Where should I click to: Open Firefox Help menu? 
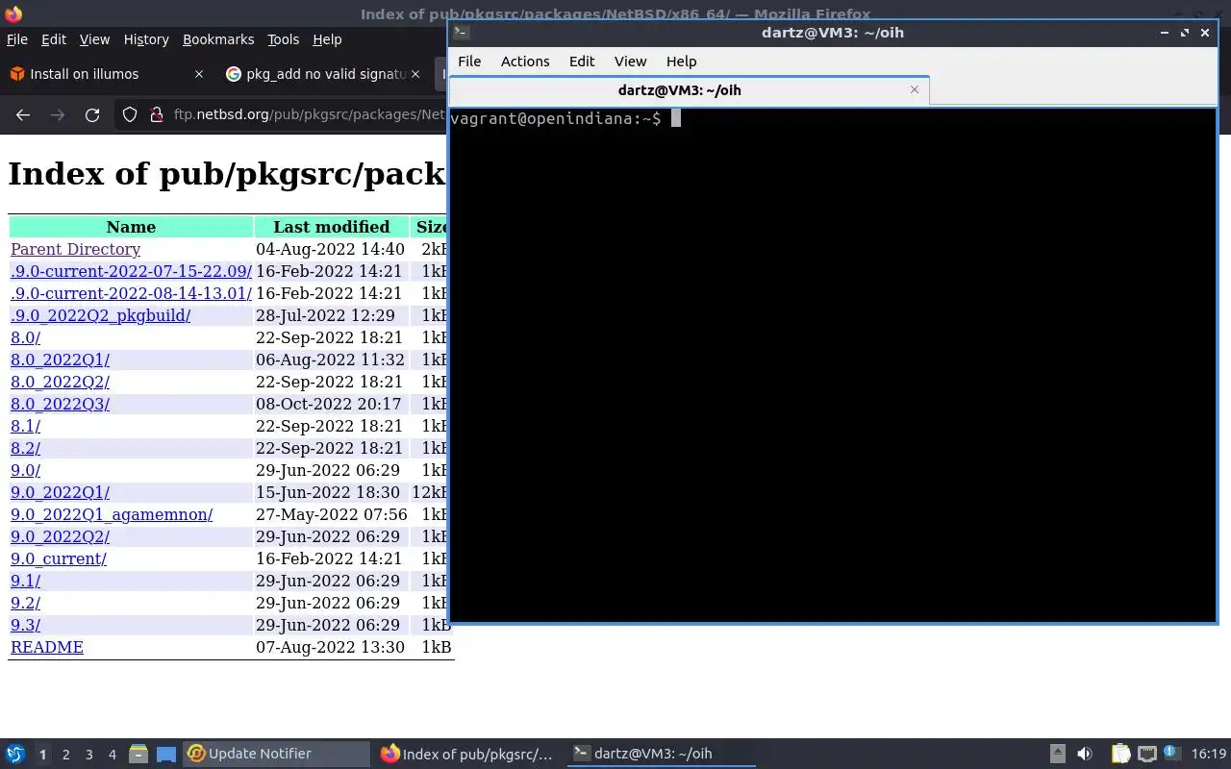327,39
